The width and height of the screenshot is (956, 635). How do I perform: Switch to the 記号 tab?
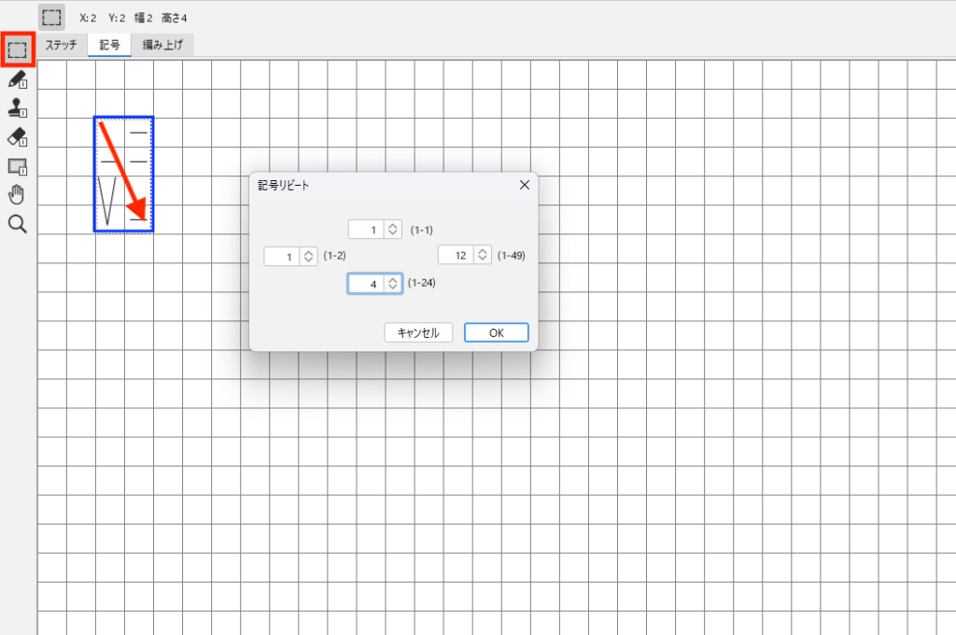pyautogui.click(x=110, y=45)
